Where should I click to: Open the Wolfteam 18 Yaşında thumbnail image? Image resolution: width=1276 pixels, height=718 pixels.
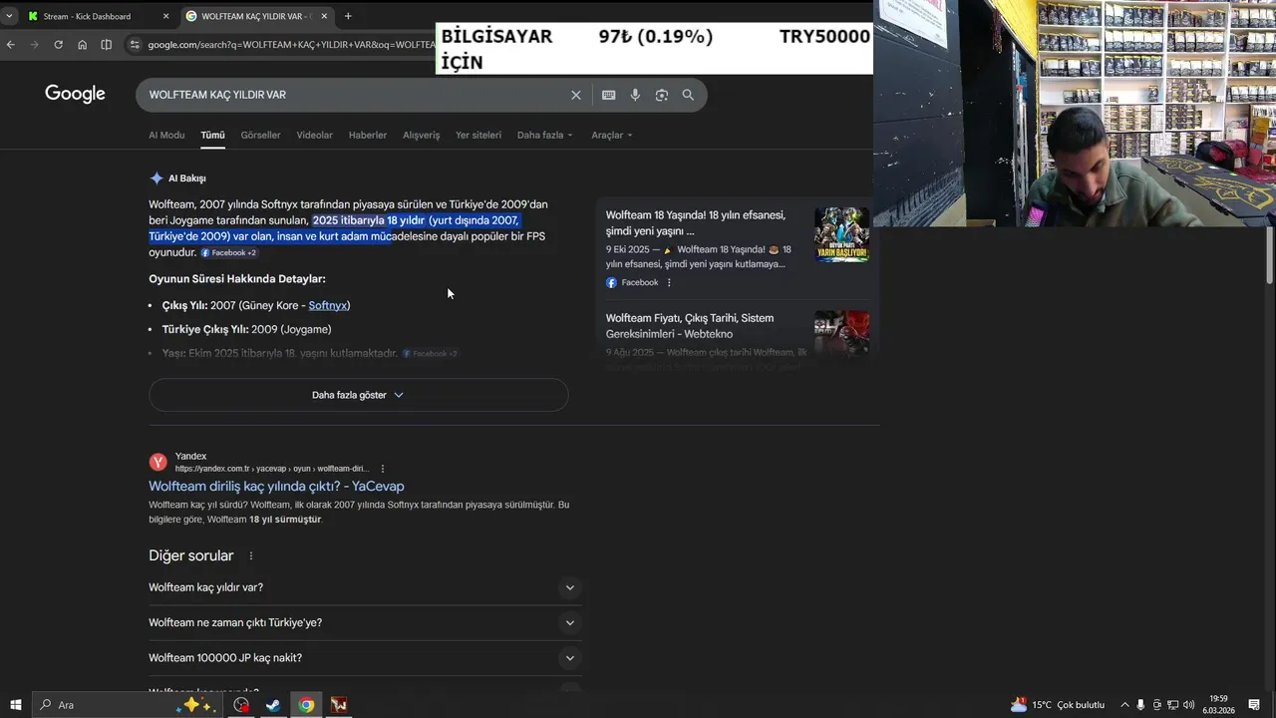pos(841,234)
